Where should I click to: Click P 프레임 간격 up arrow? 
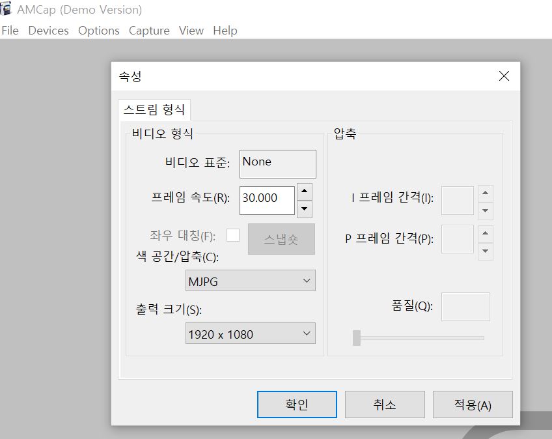coord(485,234)
